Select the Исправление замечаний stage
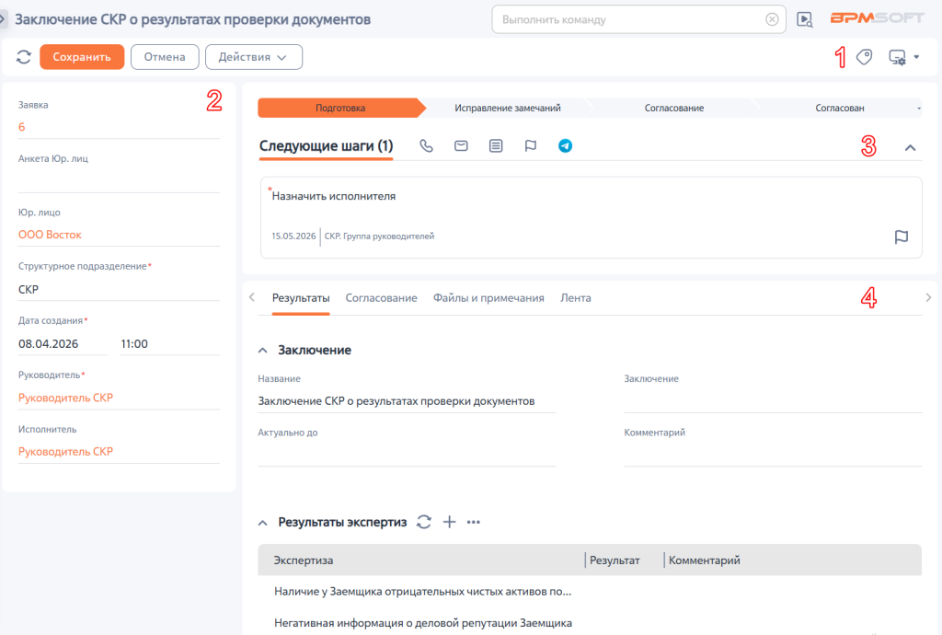This screenshot has width=942, height=635. point(508,109)
